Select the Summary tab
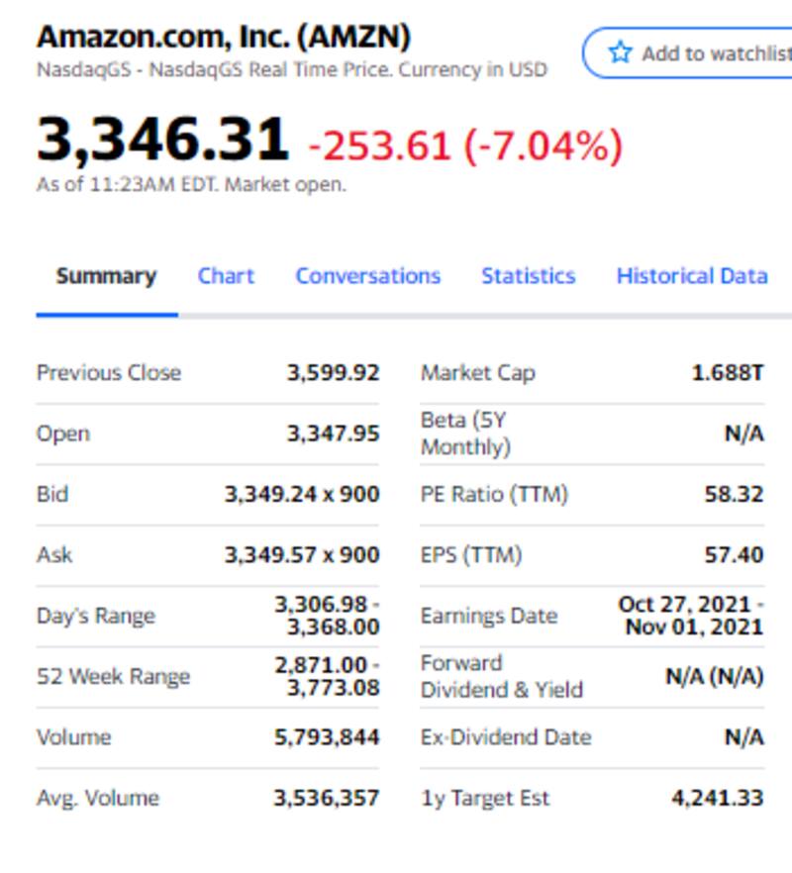 [x=106, y=276]
